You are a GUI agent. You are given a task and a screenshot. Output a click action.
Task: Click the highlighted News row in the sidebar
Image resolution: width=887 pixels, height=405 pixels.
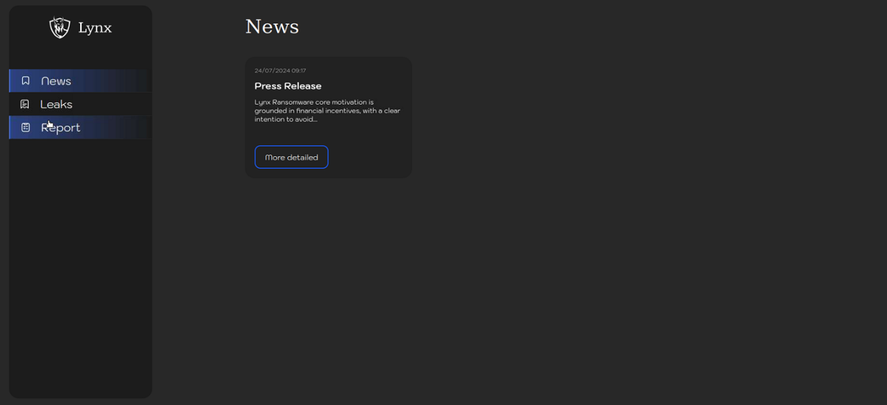click(79, 81)
